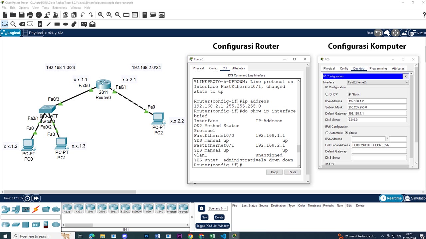
Task: Add a Simple PDU with the closed envelope
Action: click(84, 24)
